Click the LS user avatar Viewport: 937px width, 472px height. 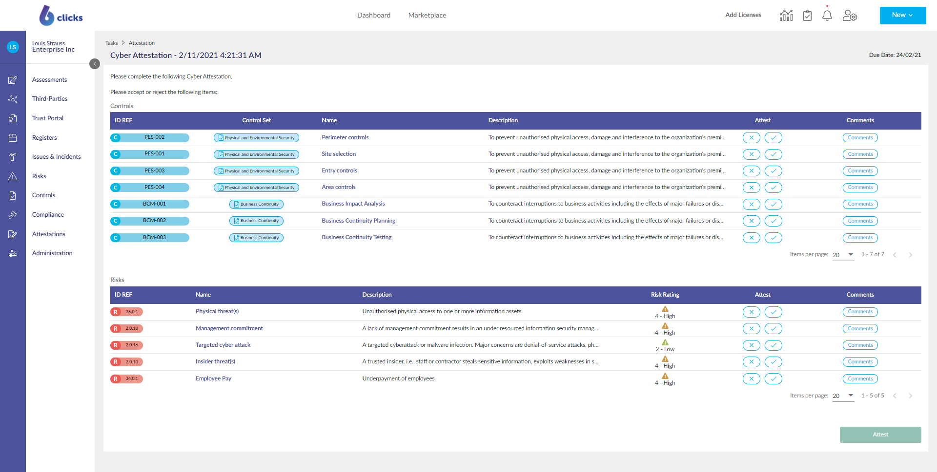coord(13,47)
